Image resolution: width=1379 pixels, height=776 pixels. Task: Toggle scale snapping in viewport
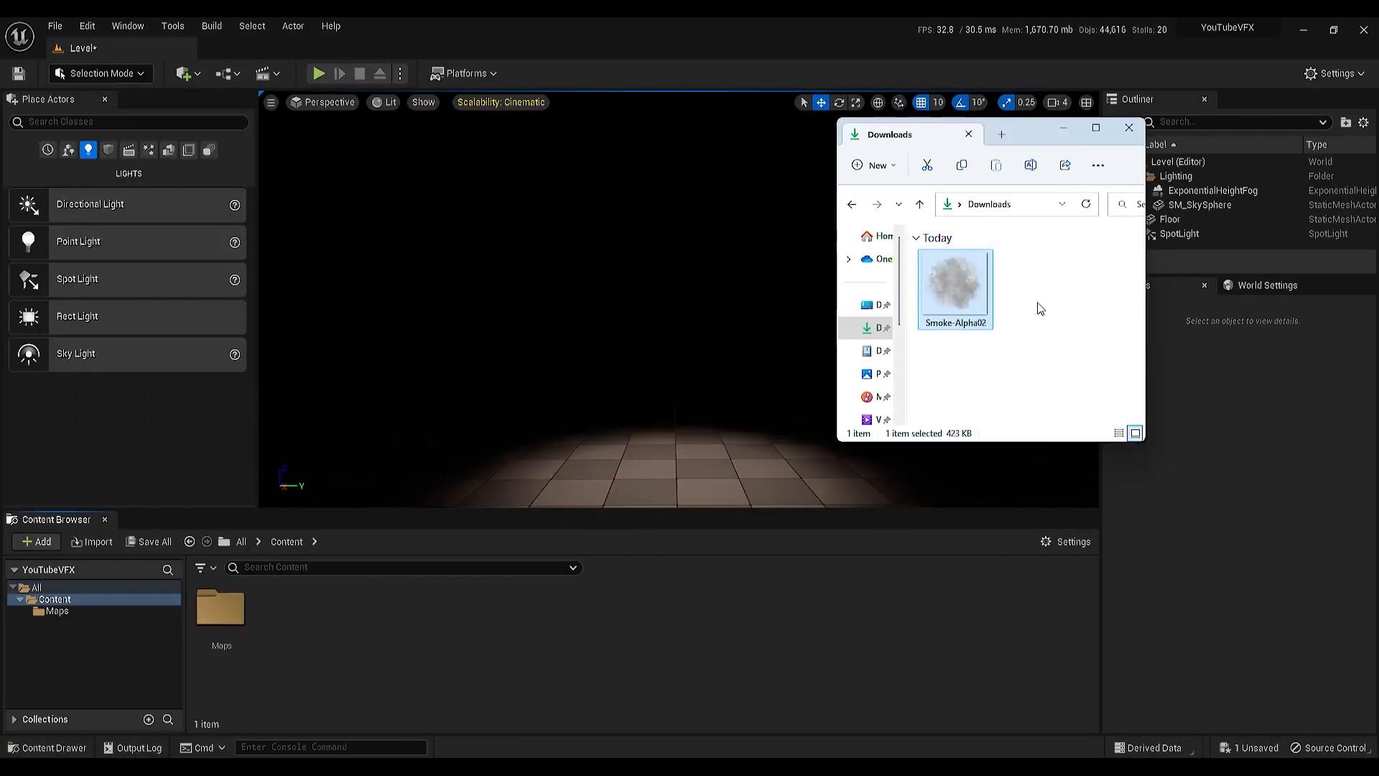tap(1006, 103)
